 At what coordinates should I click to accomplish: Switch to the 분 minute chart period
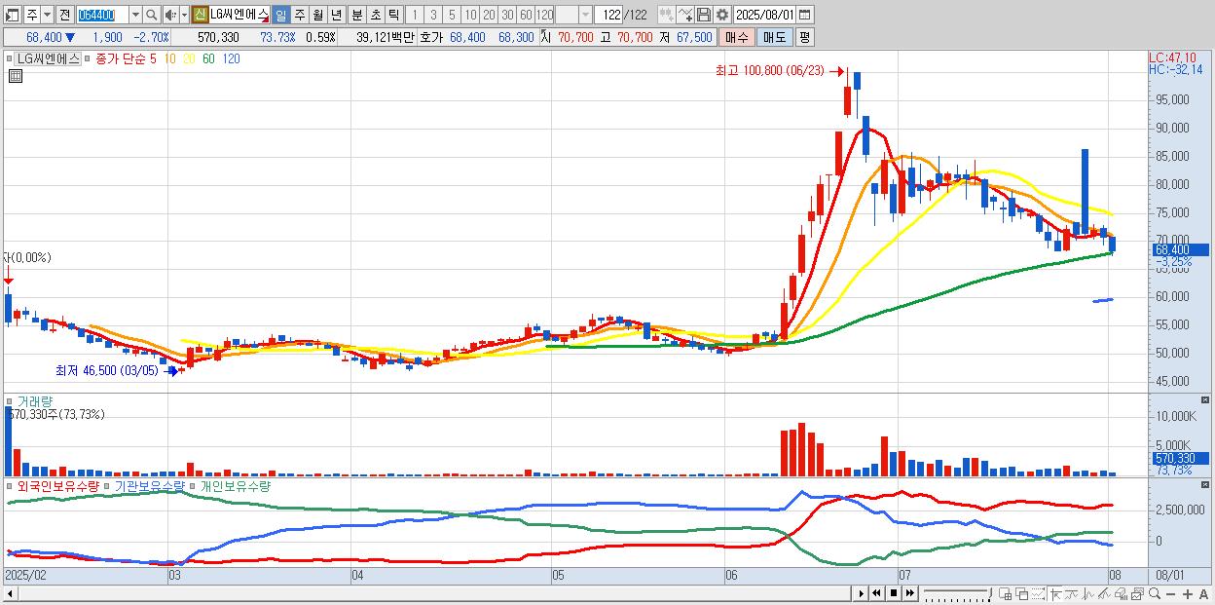pyautogui.click(x=356, y=15)
